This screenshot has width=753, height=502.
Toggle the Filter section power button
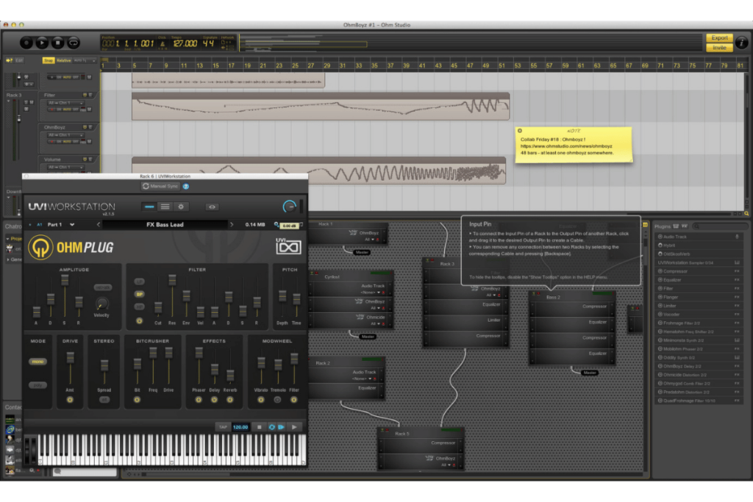point(139,320)
